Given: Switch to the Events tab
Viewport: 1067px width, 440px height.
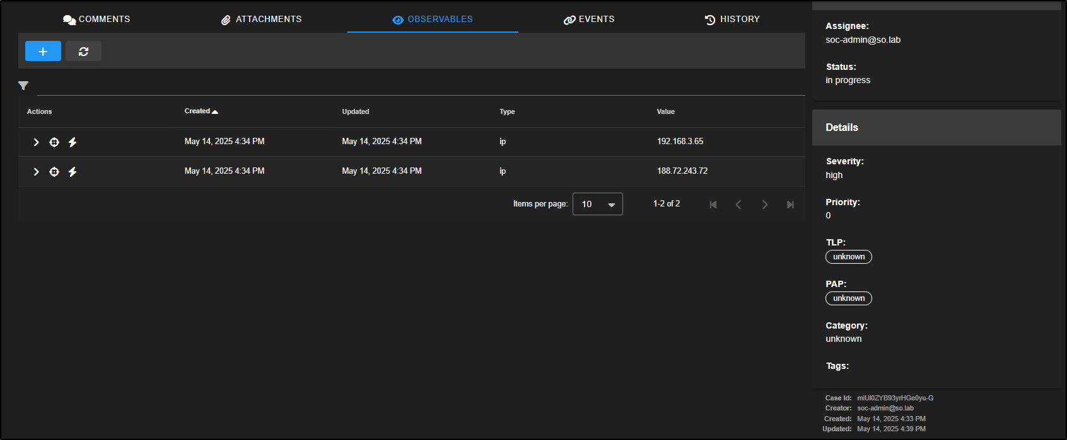Looking at the screenshot, I should pos(589,20).
